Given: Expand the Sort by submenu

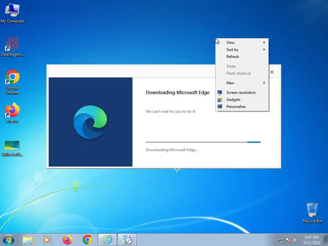Looking at the screenshot, I should [242, 50].
